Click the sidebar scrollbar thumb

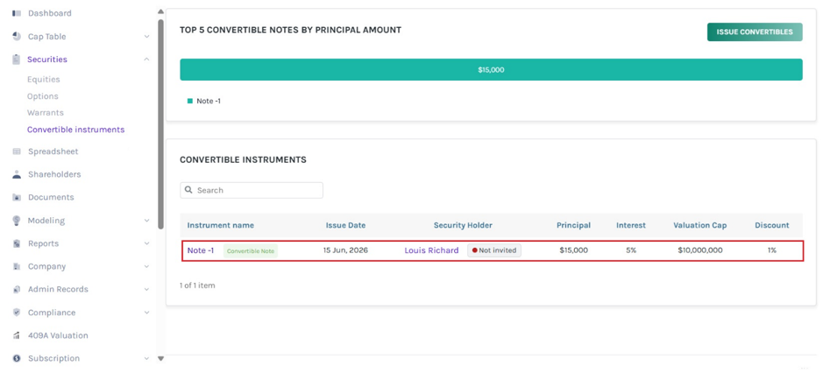[x=160, y=123]
